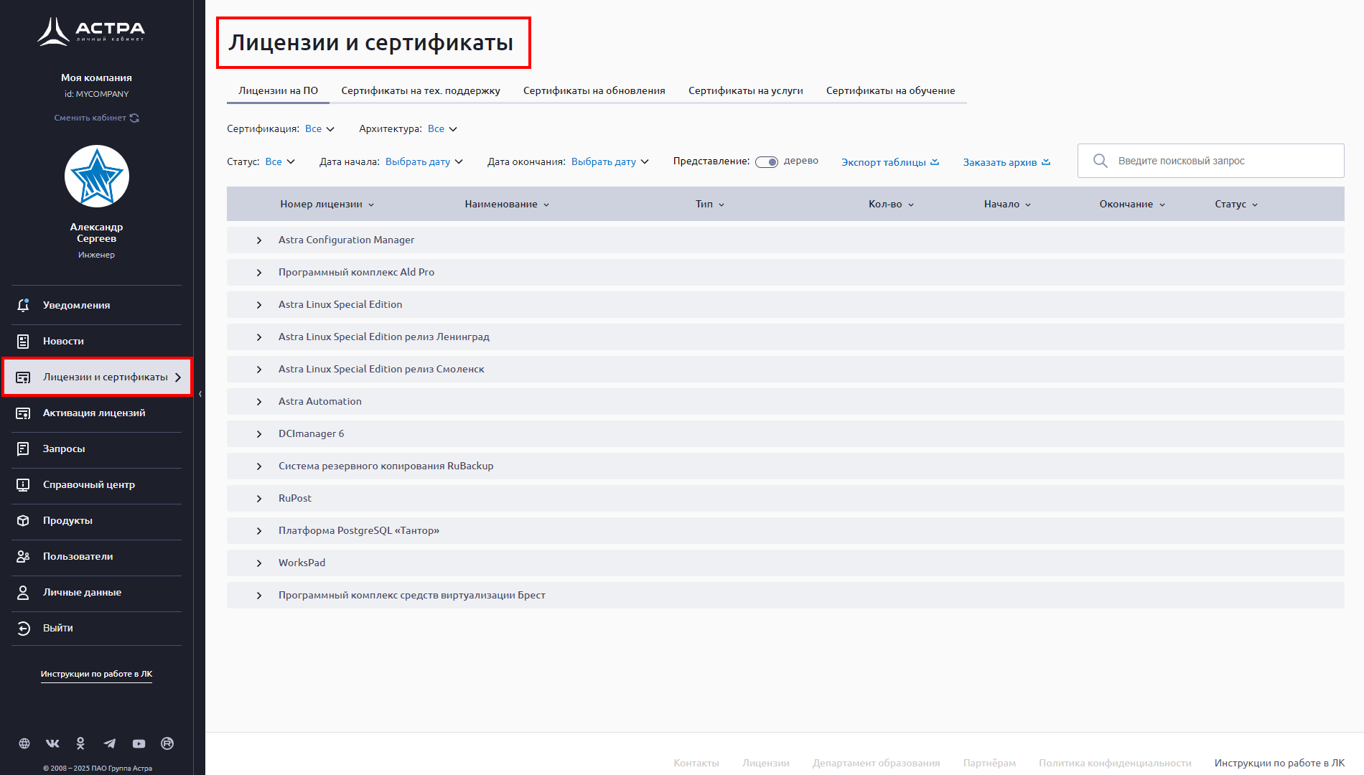Expand the RuBackup row
The width and height of the screenshot is (1364, 775).
point(259,466)
